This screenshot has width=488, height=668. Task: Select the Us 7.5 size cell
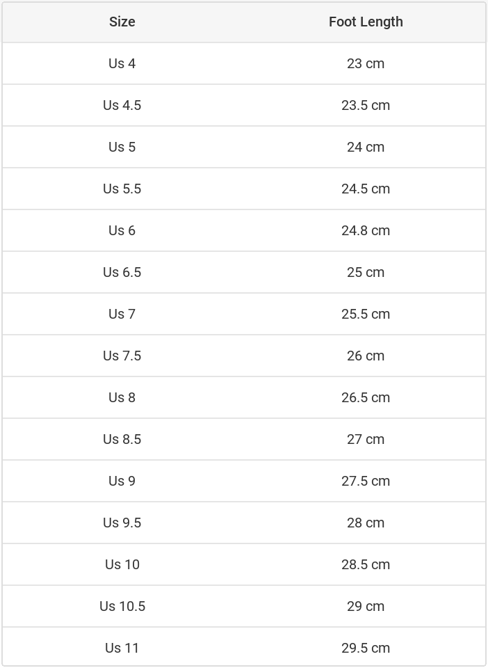pyautogui.click(x=122, y=356)
